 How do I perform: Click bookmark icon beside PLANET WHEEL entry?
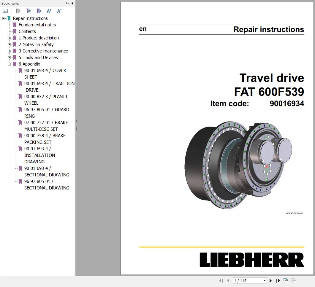pyautogui.click(x=20, y=97)
